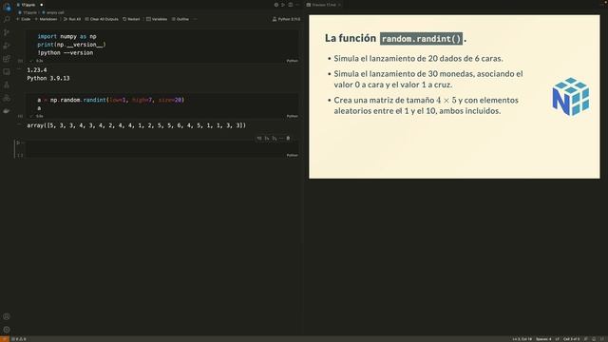This screenshot has height=342, width=608.
Task: Click the print(np.__version__) code line
Action: coord(71,45)
